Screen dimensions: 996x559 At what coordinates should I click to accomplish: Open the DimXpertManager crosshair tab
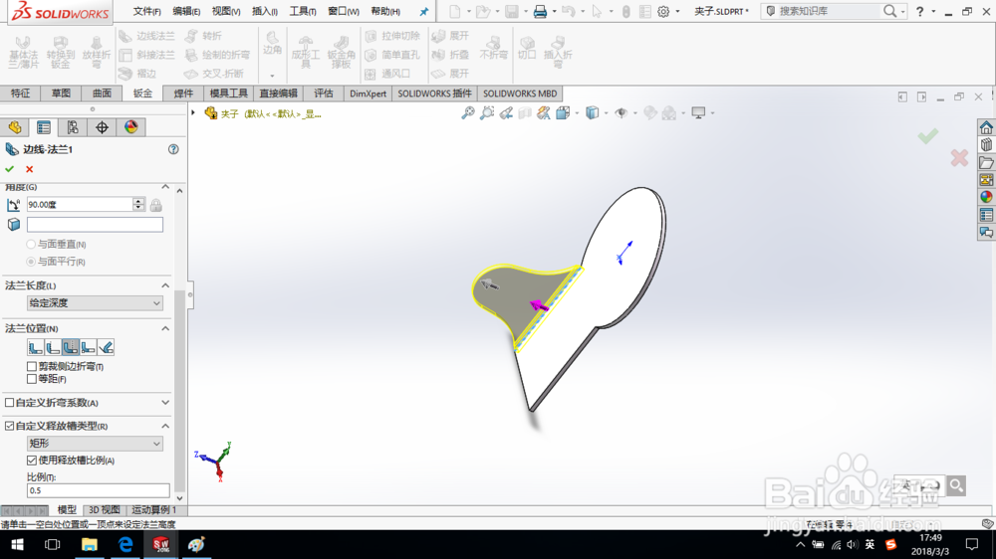point(102,127)
